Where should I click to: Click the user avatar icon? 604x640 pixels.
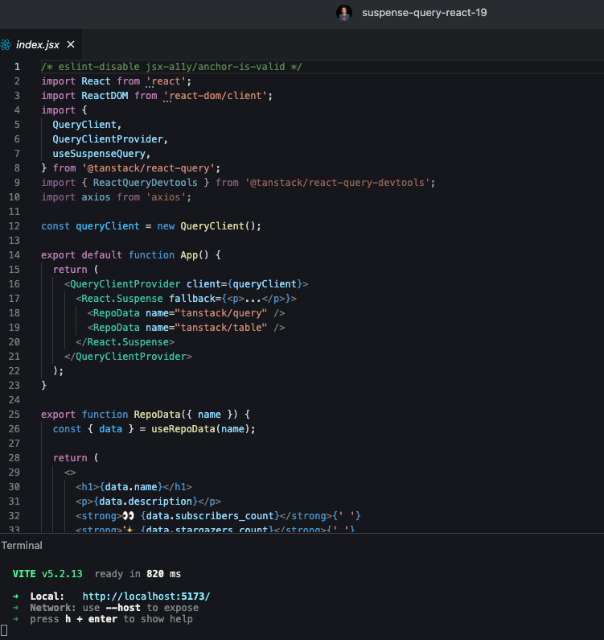coord(344,13)
